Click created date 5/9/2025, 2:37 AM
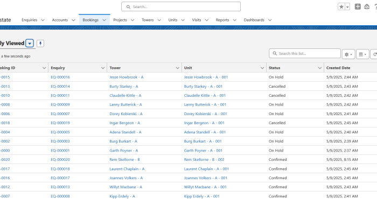Screen dimensions: 377x199 [342, 151]
